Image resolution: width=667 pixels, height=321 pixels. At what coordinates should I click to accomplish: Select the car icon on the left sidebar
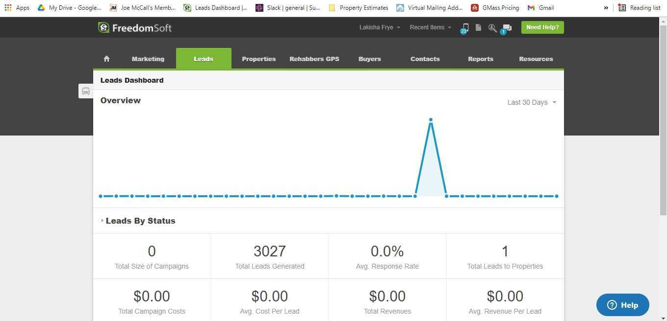point(86,91)
